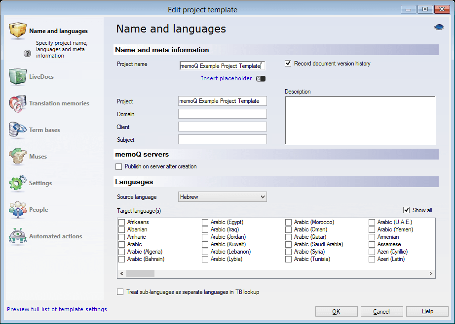Click the Insert placeholder link

(227, 78)
